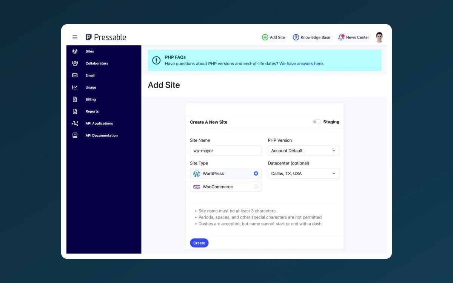Click the Collaborators people icon
This screenshot has width=453, height=283.
coord(75,63)
